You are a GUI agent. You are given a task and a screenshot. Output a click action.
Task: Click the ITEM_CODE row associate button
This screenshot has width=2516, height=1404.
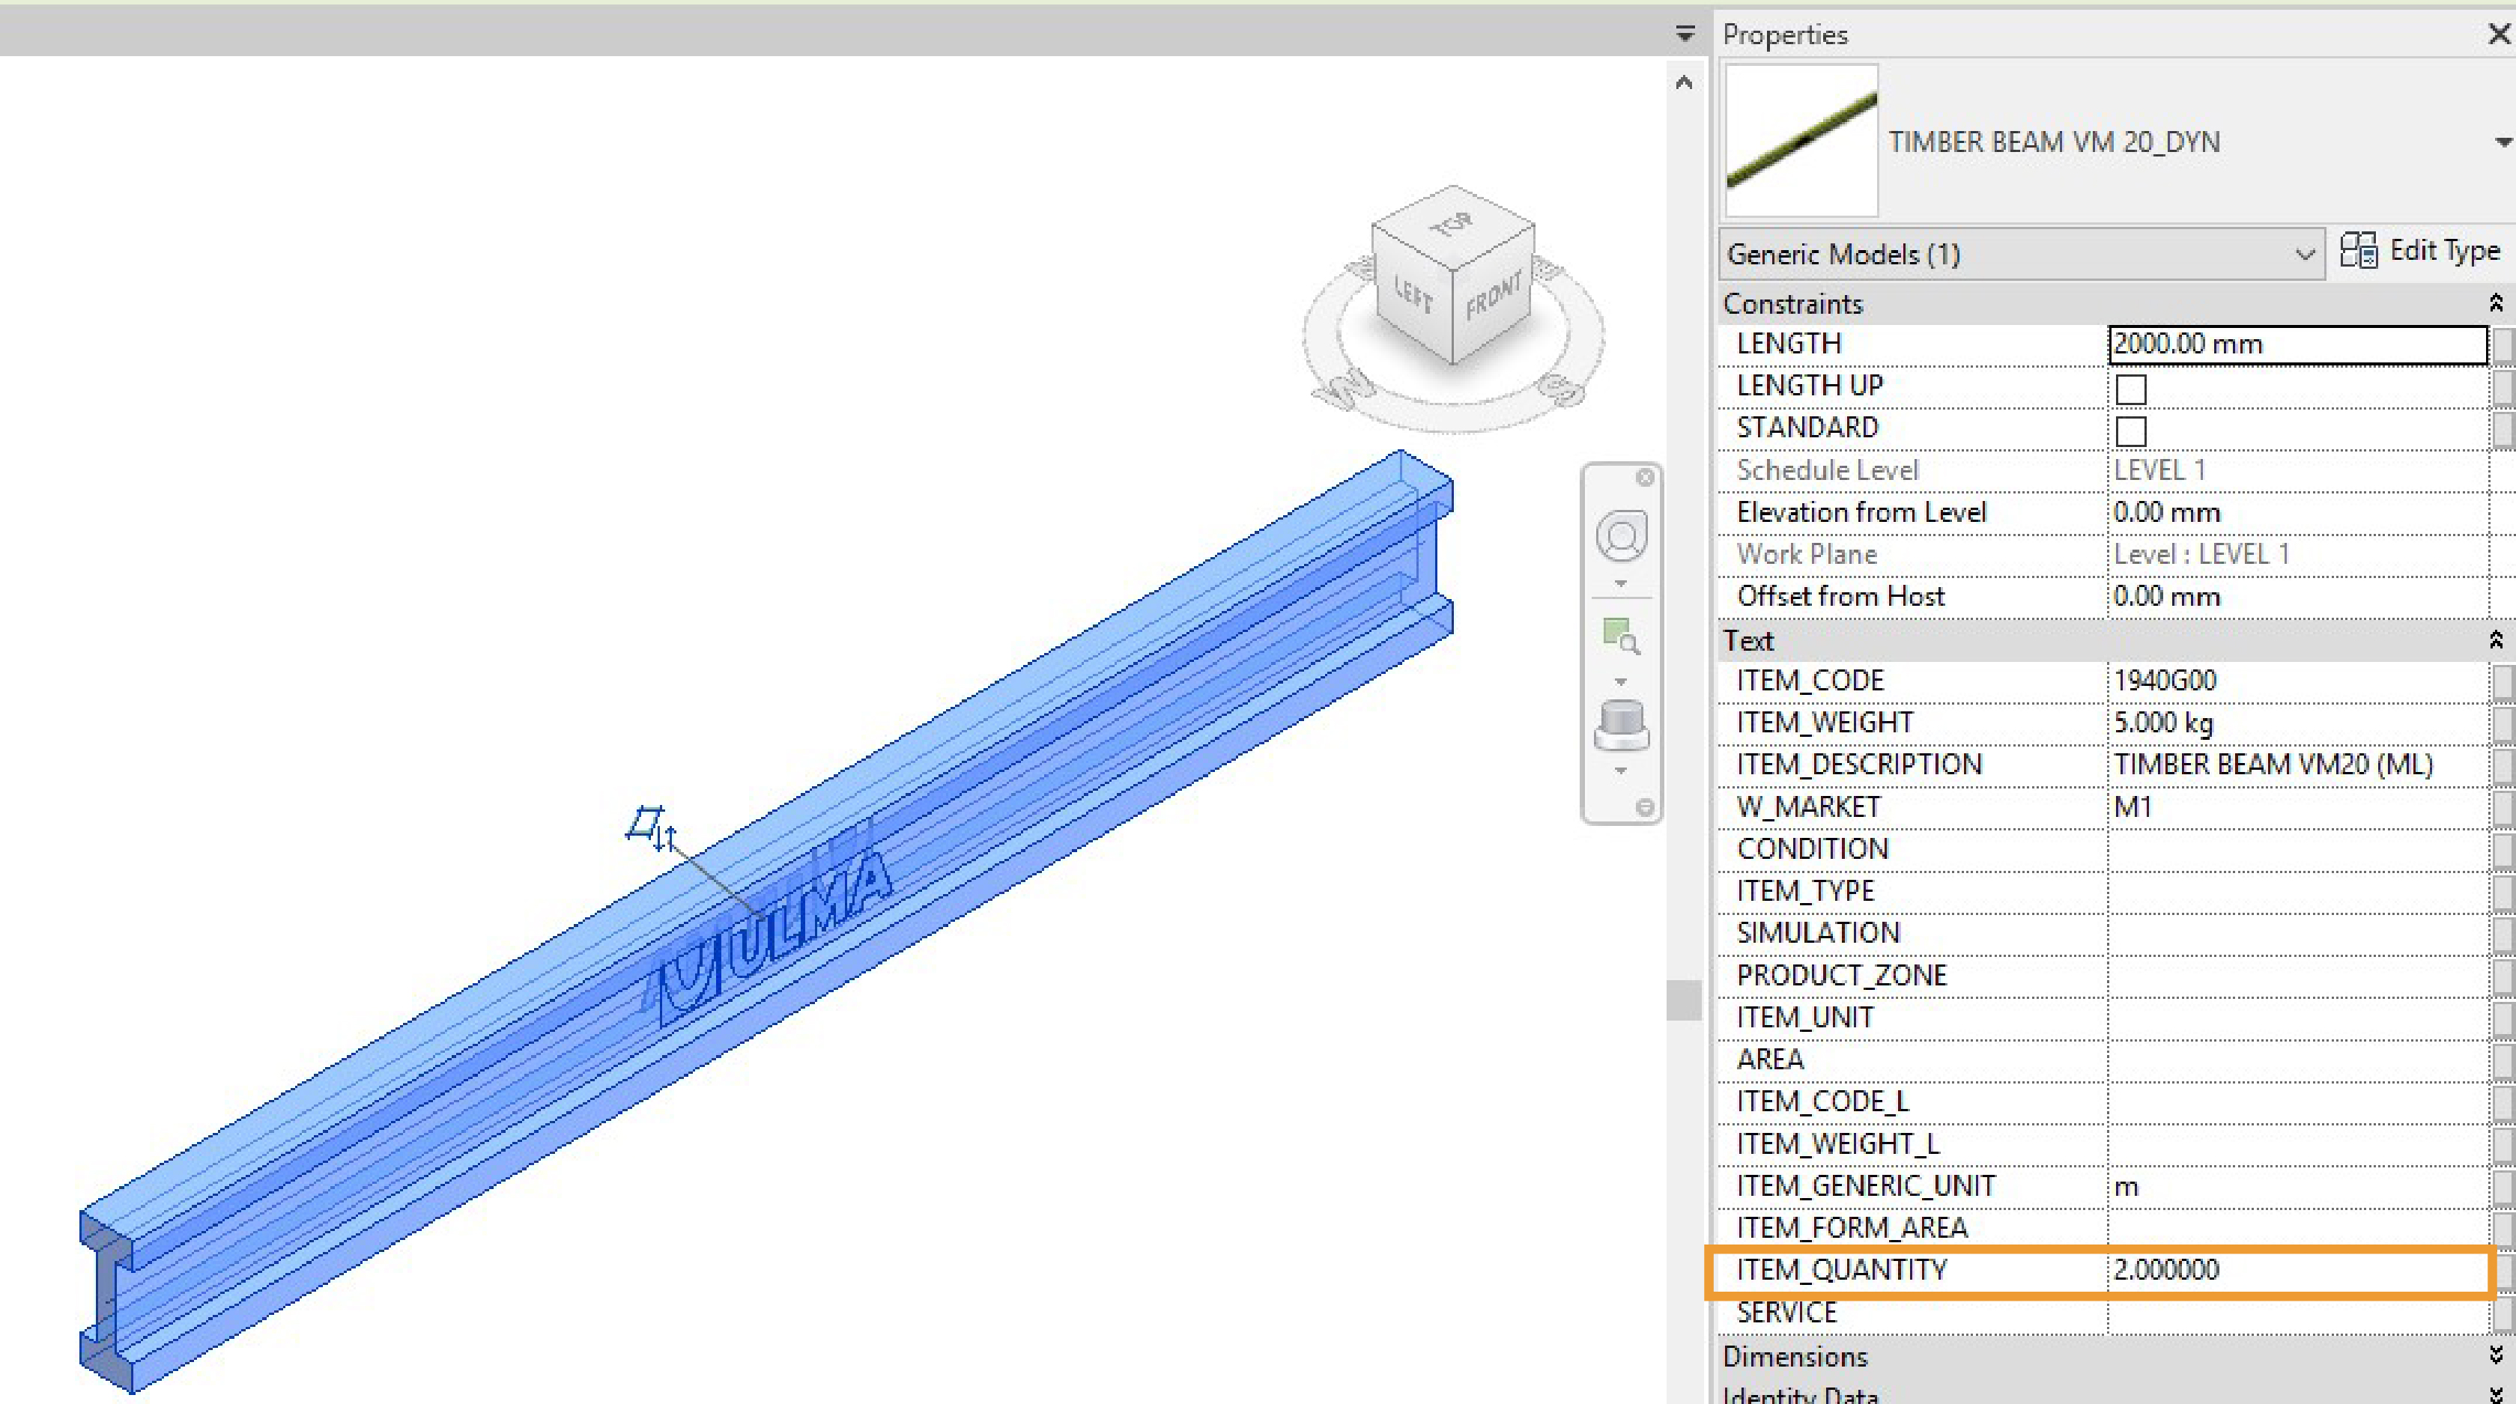click(2503, 681)
